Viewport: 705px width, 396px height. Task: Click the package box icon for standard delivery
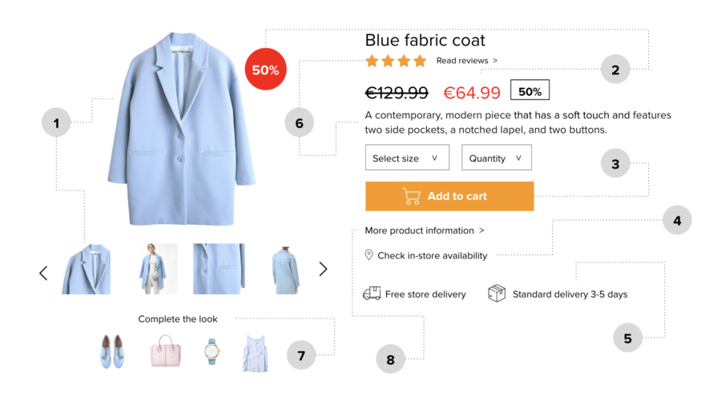click(497, 293)
